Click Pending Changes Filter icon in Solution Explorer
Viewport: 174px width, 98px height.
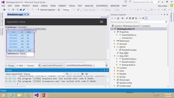tap(122, 18)
